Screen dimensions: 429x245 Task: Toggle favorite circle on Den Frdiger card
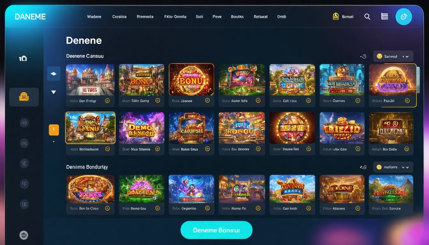tap(107, 101)
